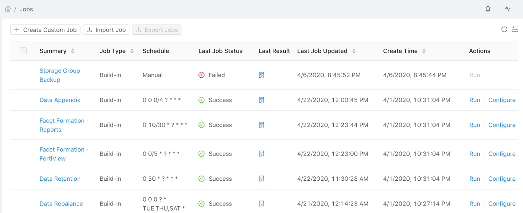Refresh the jobs table
Image resolution: width=523 pixels, height=213 pixels.
504,29
